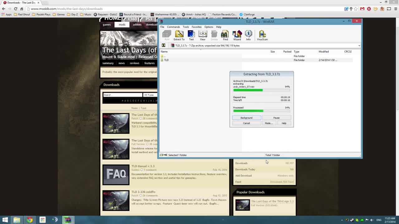Viewport: 399px width, 224px height.
Task: Open the archive path dropdown arrow
Action: pyautogui.click(x=359, y=46)
